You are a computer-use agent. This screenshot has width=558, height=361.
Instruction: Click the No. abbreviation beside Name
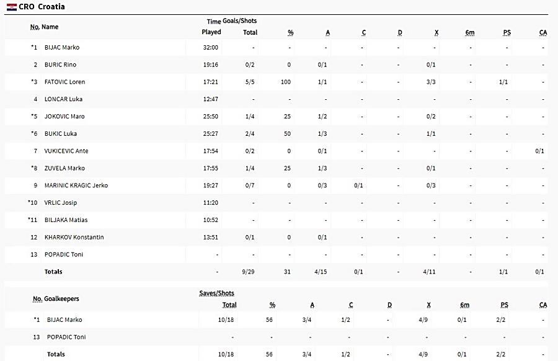[35, 27]
